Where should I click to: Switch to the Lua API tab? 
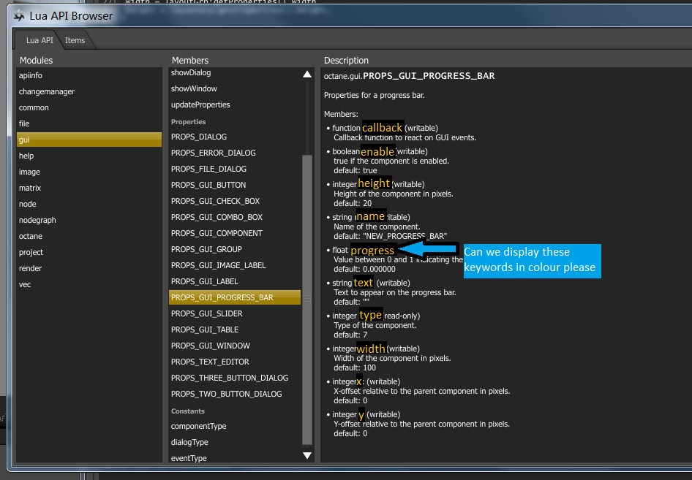coord(40,40)
